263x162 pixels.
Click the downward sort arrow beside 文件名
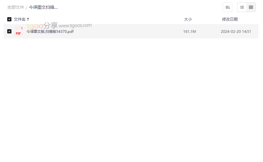pos(28,20)
